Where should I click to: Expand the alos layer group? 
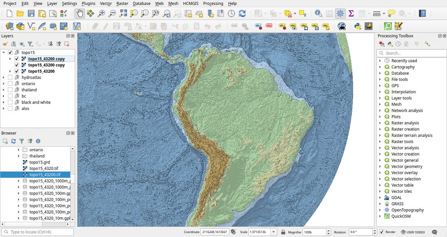coord(3,108)
